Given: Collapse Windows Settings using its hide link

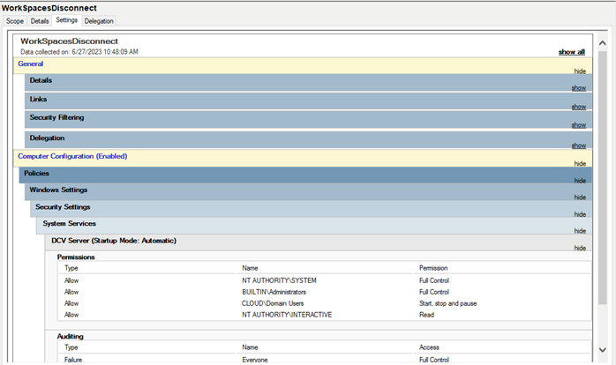Looking at the screenshot, I should point(580,197).
